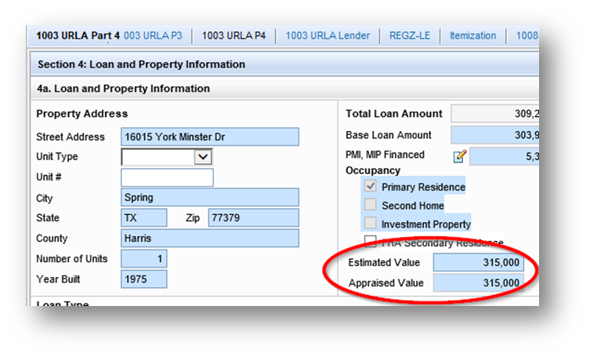Viewport: 590px width, 357px height.
Task: Select the 1003 URLA P4 tab
Action: pos(233,36)
